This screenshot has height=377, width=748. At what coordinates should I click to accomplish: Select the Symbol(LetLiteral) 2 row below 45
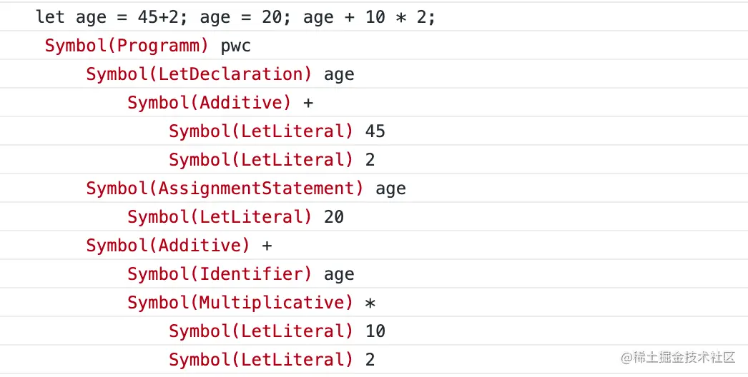(261, 160)
